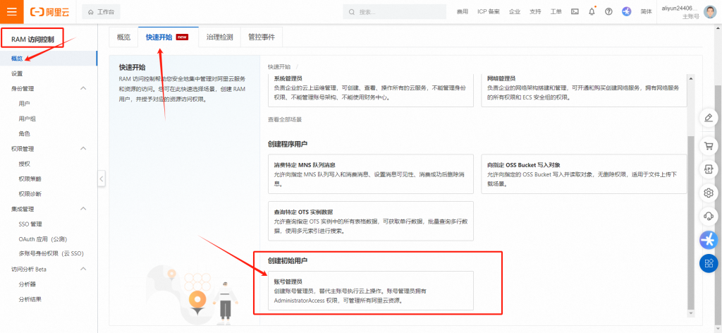Viewport: 722px width, 333px height.
Task: Click the API document side icon
Action: click(709, 169)
